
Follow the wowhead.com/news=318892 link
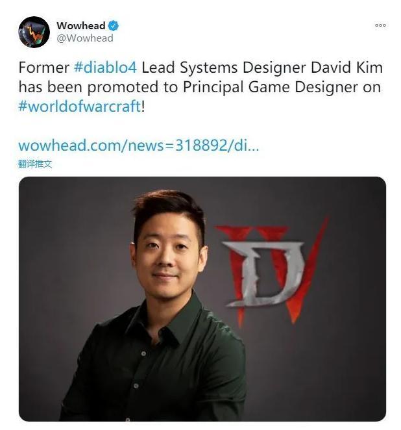[139, 145]
